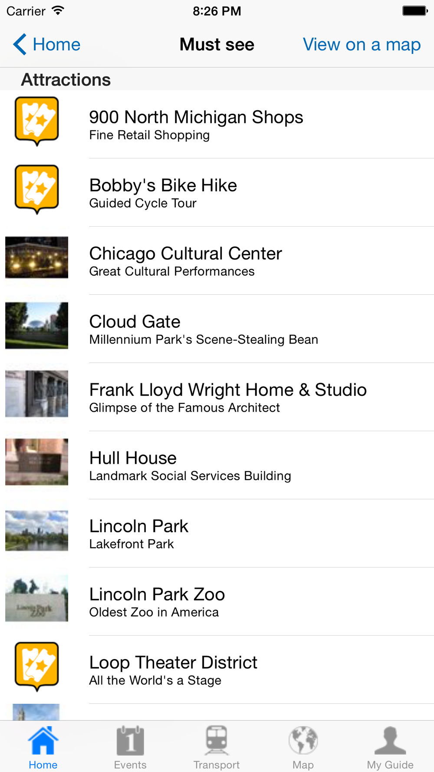Open the Events tab calendar icon
The image size is (434, 772).
coord(130,740)
